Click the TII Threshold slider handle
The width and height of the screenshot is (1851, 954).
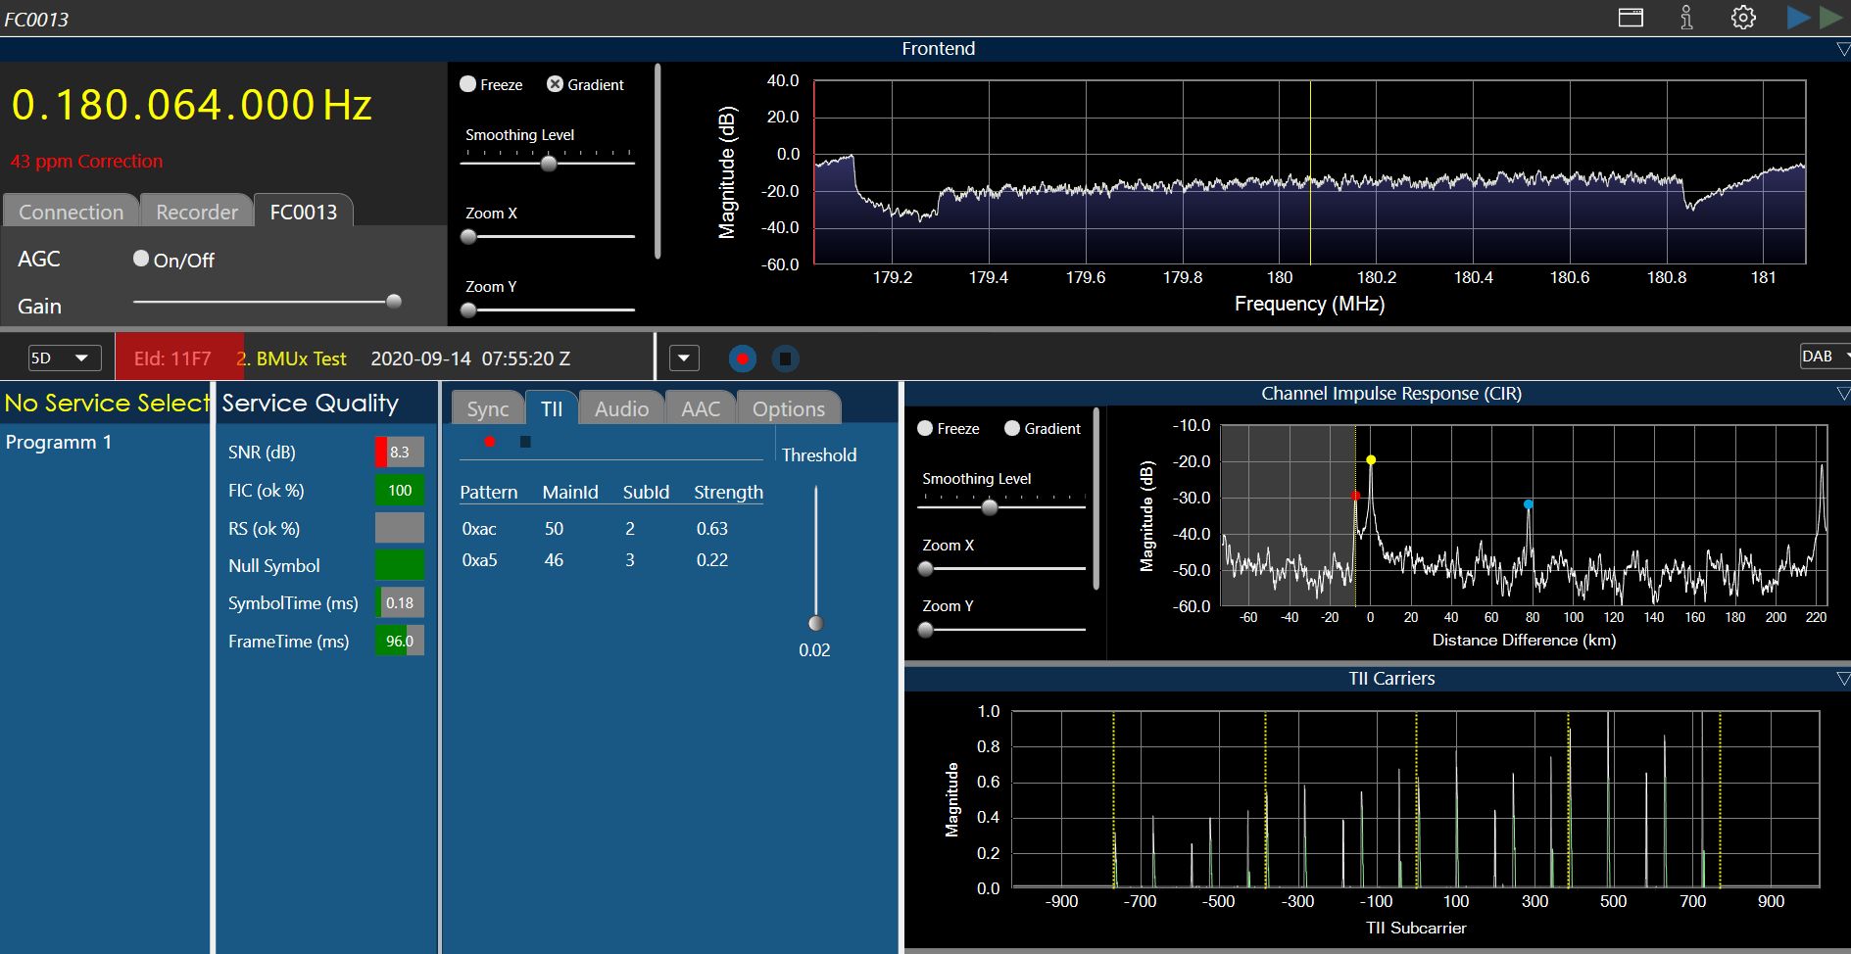(x=815, y=623)
